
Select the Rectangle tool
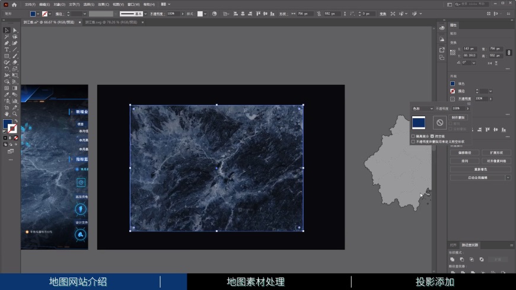(x=7, y=56)
